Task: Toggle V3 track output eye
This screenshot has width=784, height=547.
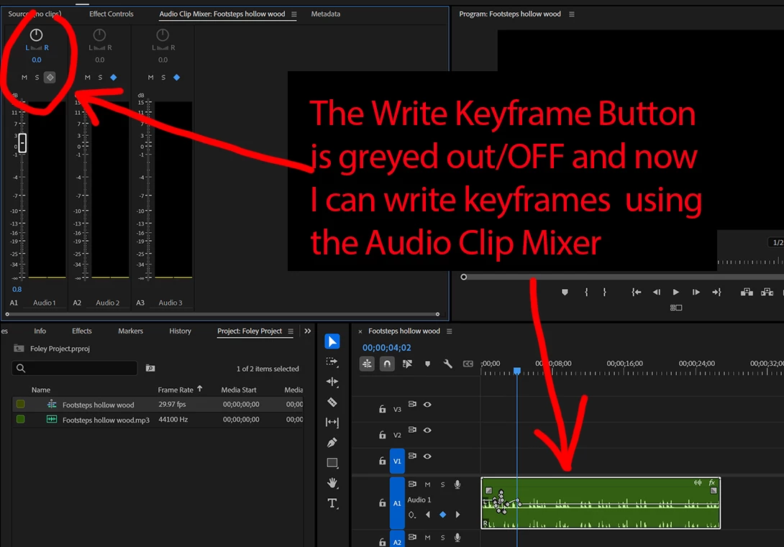Action: 427,405
